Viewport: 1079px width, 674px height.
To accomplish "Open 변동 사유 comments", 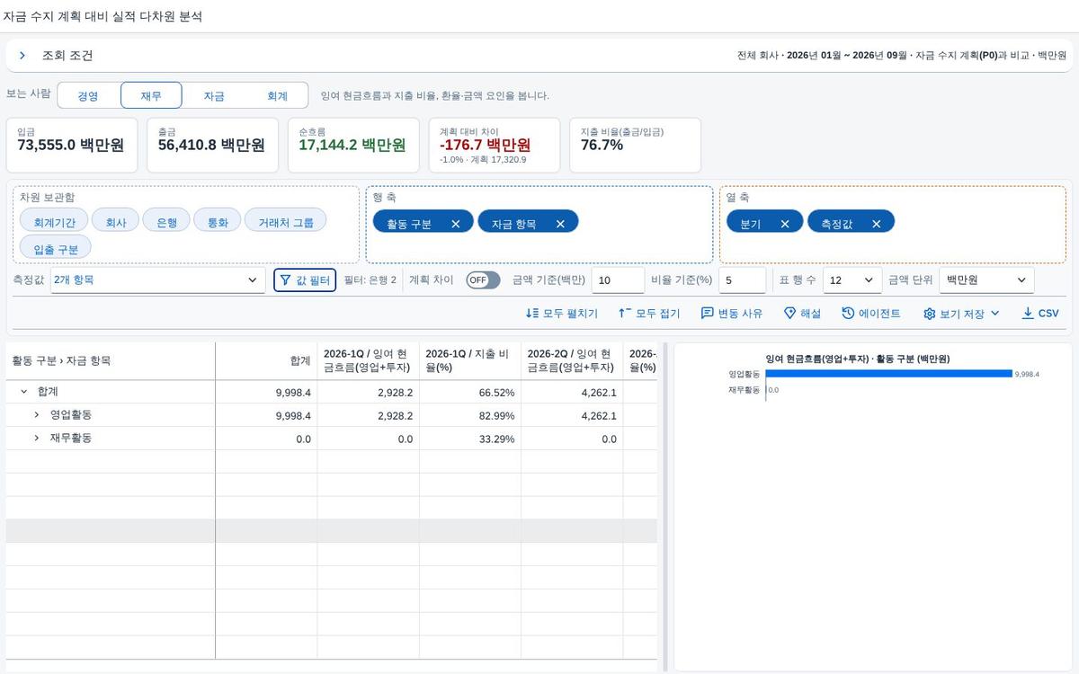I will (x=732, y=314).
